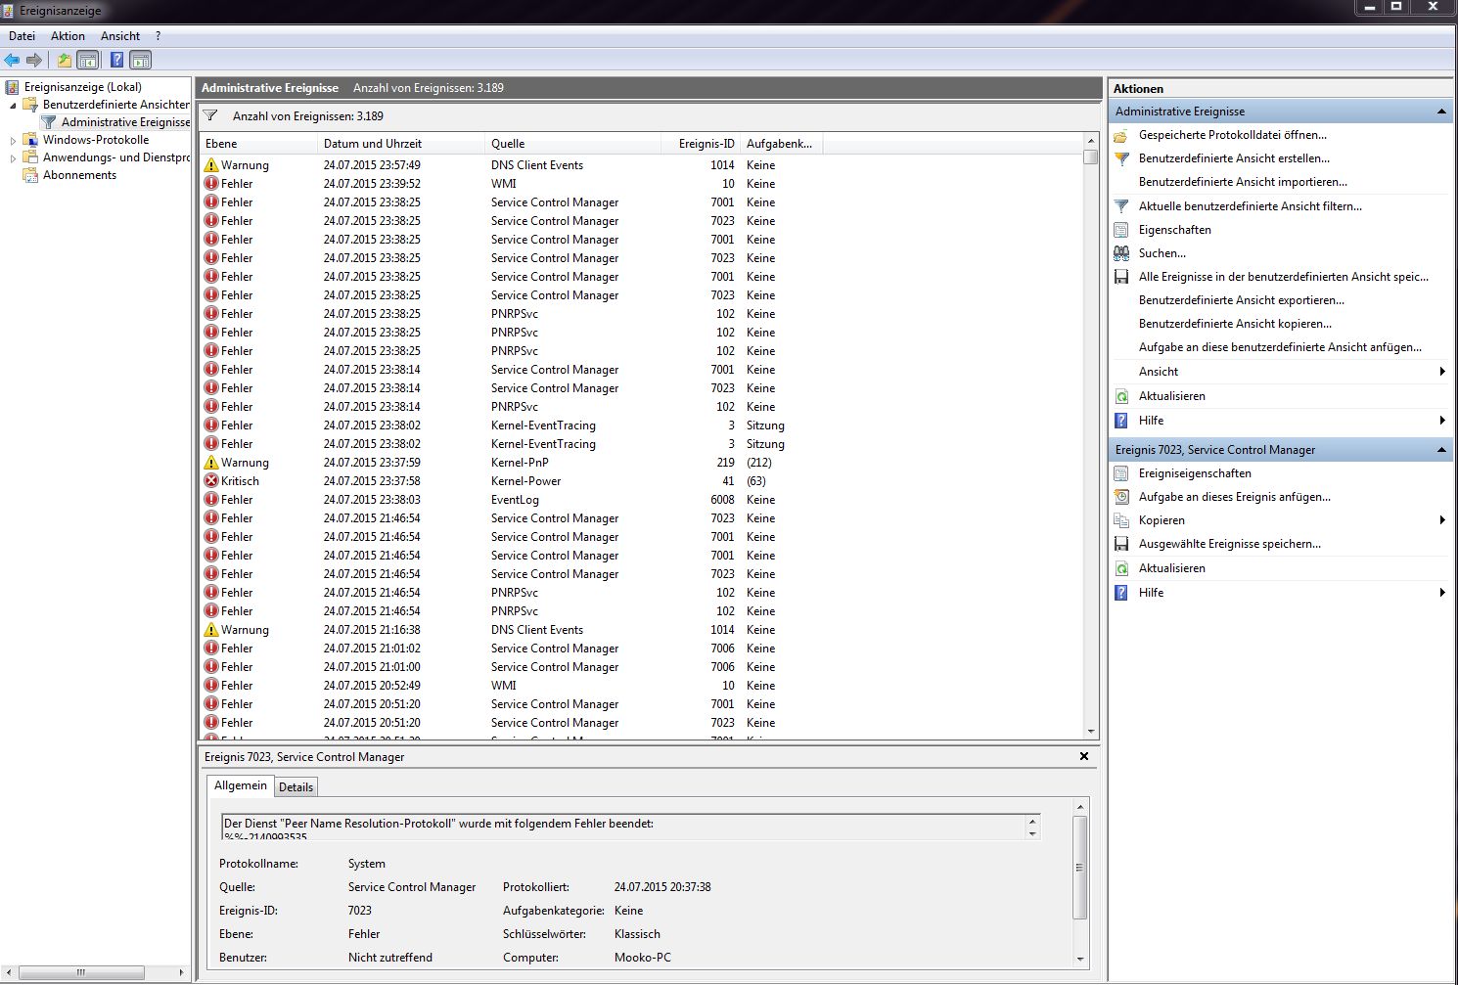Viewport: 1458px width, 985px height.
Task: Collapse the Benutzerdefinierte Ansichten tree node
Action: (x=13, y=105)
